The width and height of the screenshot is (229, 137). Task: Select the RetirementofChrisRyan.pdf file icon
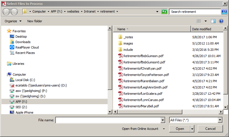(x=121, y=68)
